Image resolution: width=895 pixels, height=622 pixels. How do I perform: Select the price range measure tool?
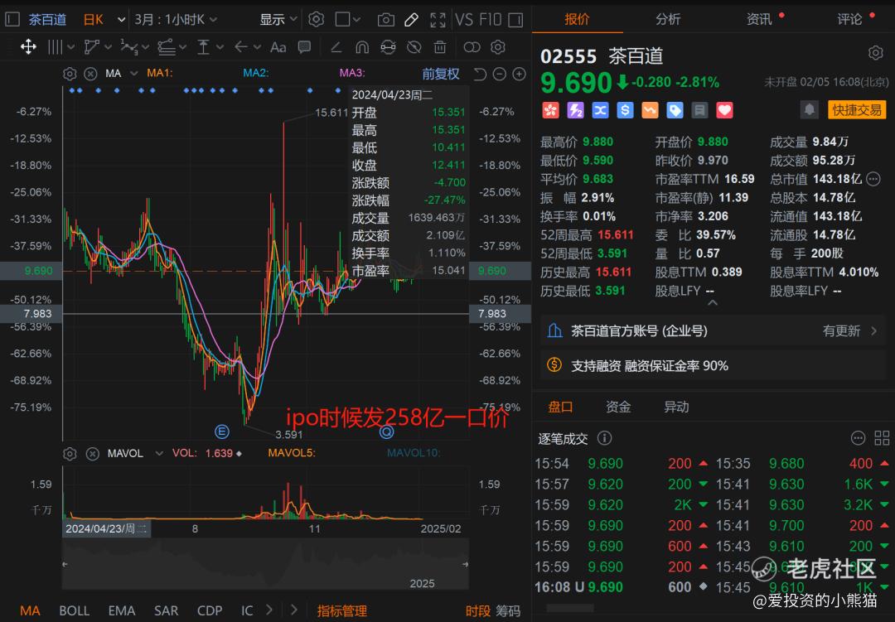203,46
